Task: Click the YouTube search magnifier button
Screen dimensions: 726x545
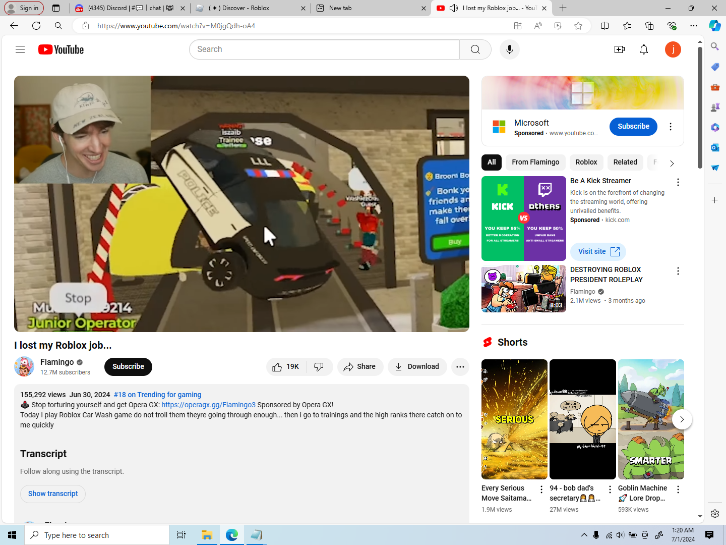Action: (475, 49)
